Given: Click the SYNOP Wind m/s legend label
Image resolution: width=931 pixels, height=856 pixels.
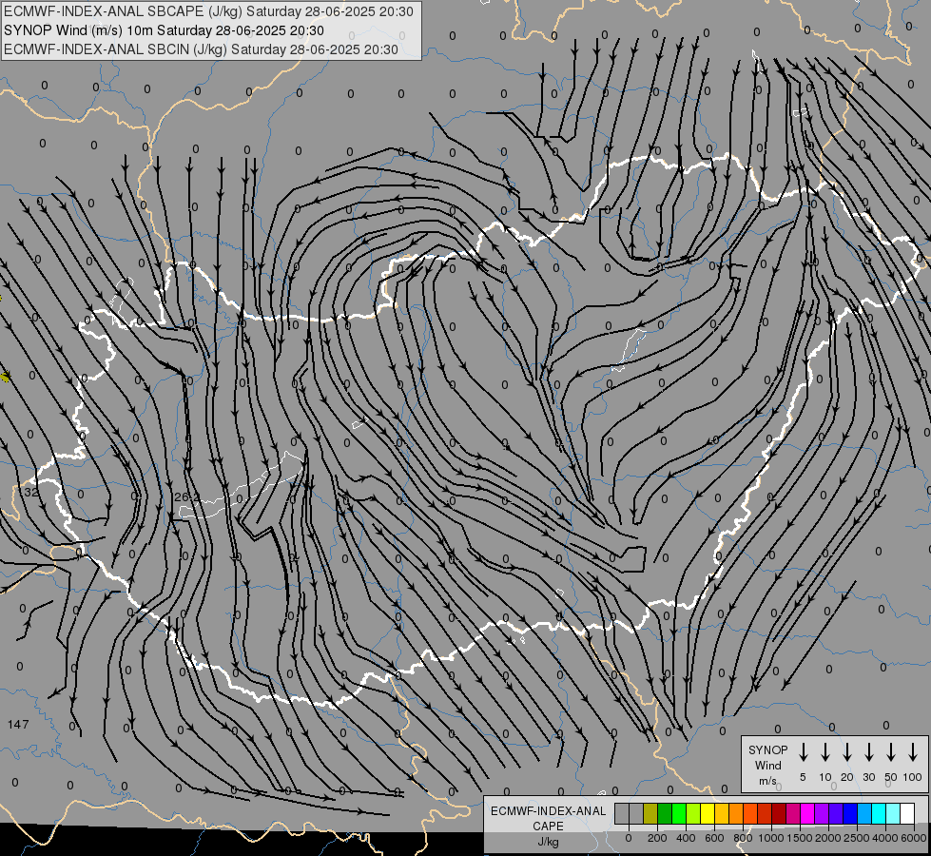Looking at the screenshot, I should coord(767,765).
